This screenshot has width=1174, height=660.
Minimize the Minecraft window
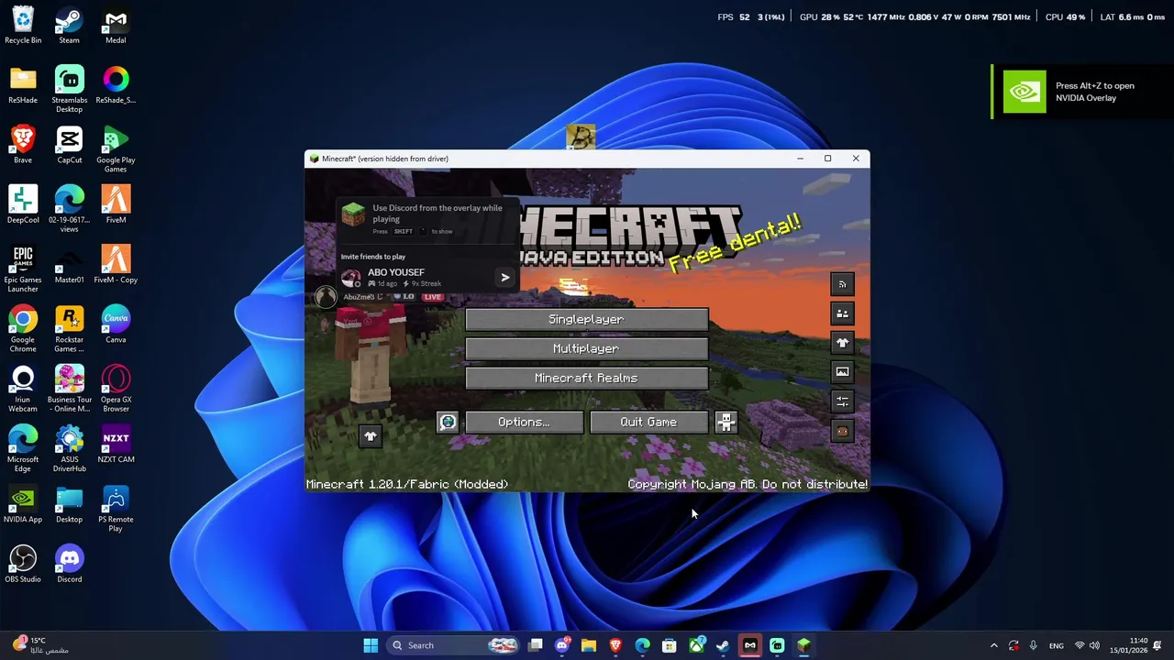tap(800, 159)
